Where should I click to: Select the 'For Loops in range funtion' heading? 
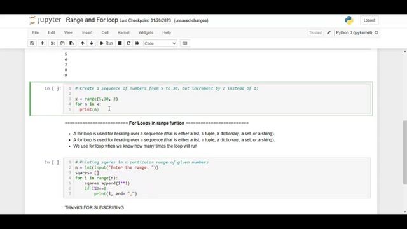(x=156, y=123)
